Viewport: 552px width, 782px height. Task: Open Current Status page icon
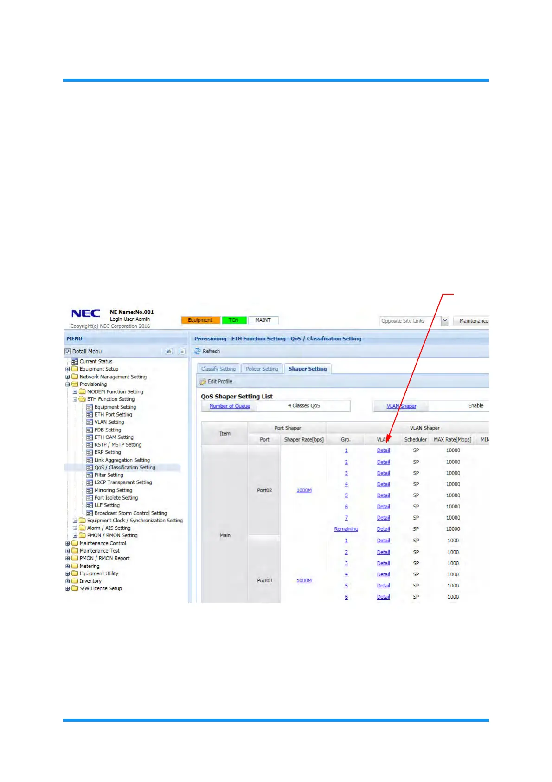pos(75,362)
